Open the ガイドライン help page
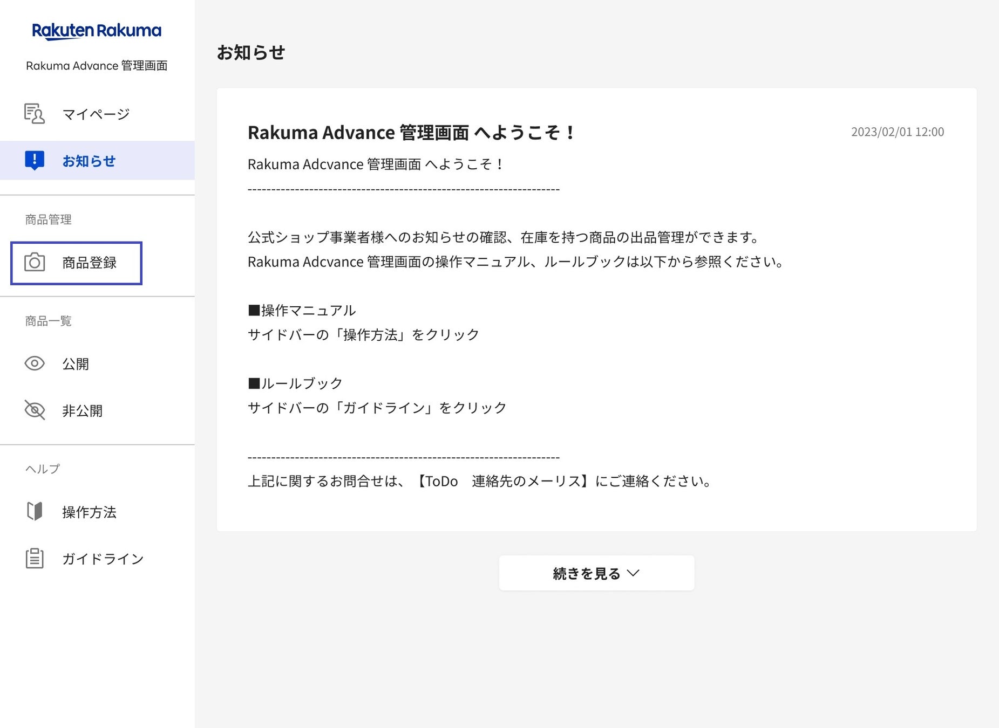 click(x=103, y=559)
